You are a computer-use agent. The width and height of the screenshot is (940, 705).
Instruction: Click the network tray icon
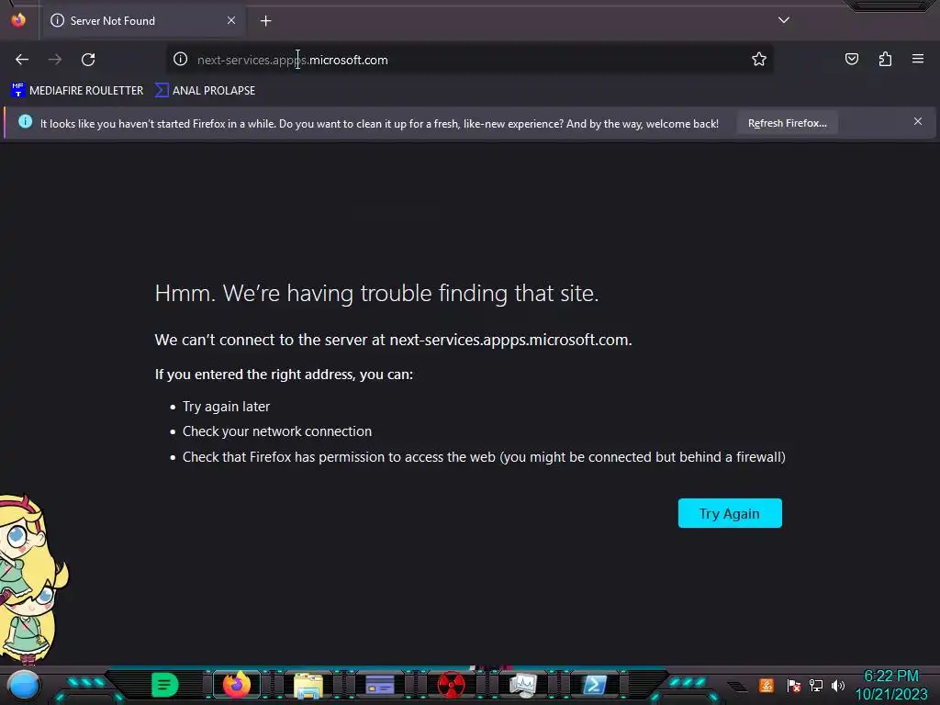coord(816,685)
